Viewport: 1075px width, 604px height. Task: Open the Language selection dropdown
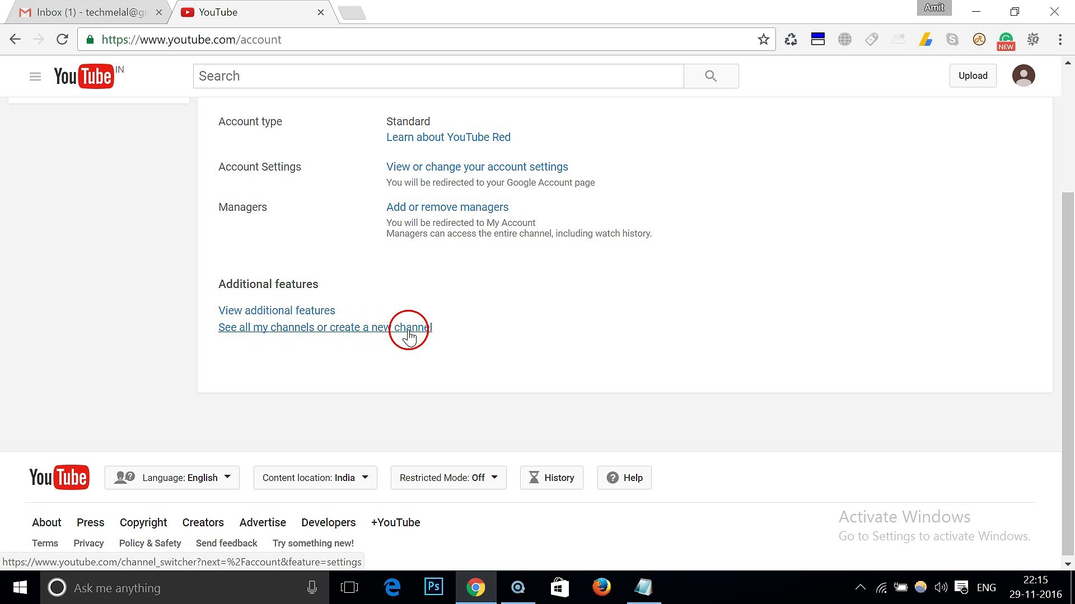pos(171,478)
